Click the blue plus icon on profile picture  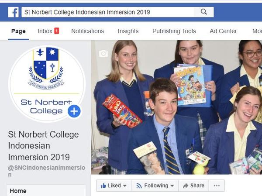pyautogui.click(x=74, y=111)
